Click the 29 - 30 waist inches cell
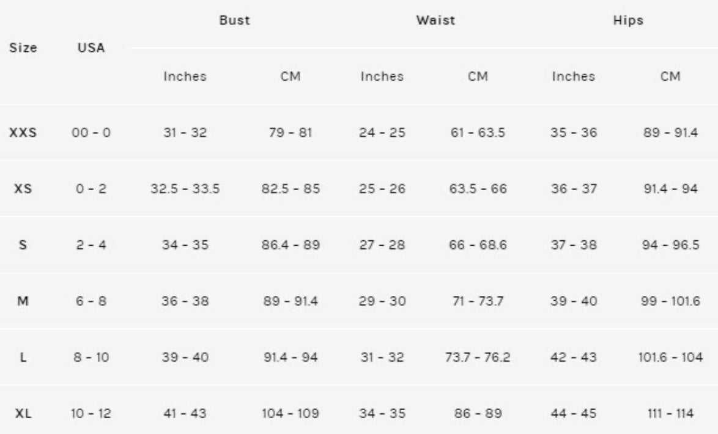 tap(382, 301)
